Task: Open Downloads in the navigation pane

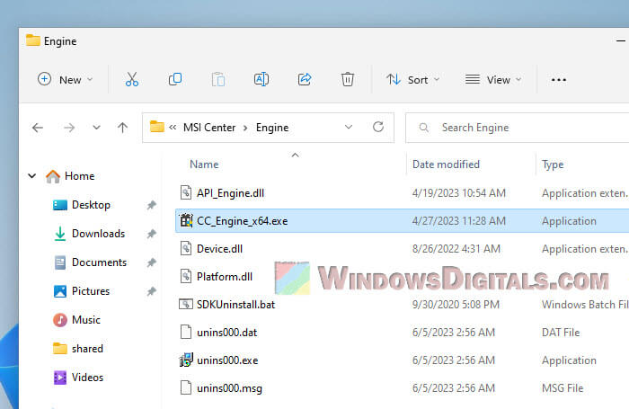Action: 98,234
